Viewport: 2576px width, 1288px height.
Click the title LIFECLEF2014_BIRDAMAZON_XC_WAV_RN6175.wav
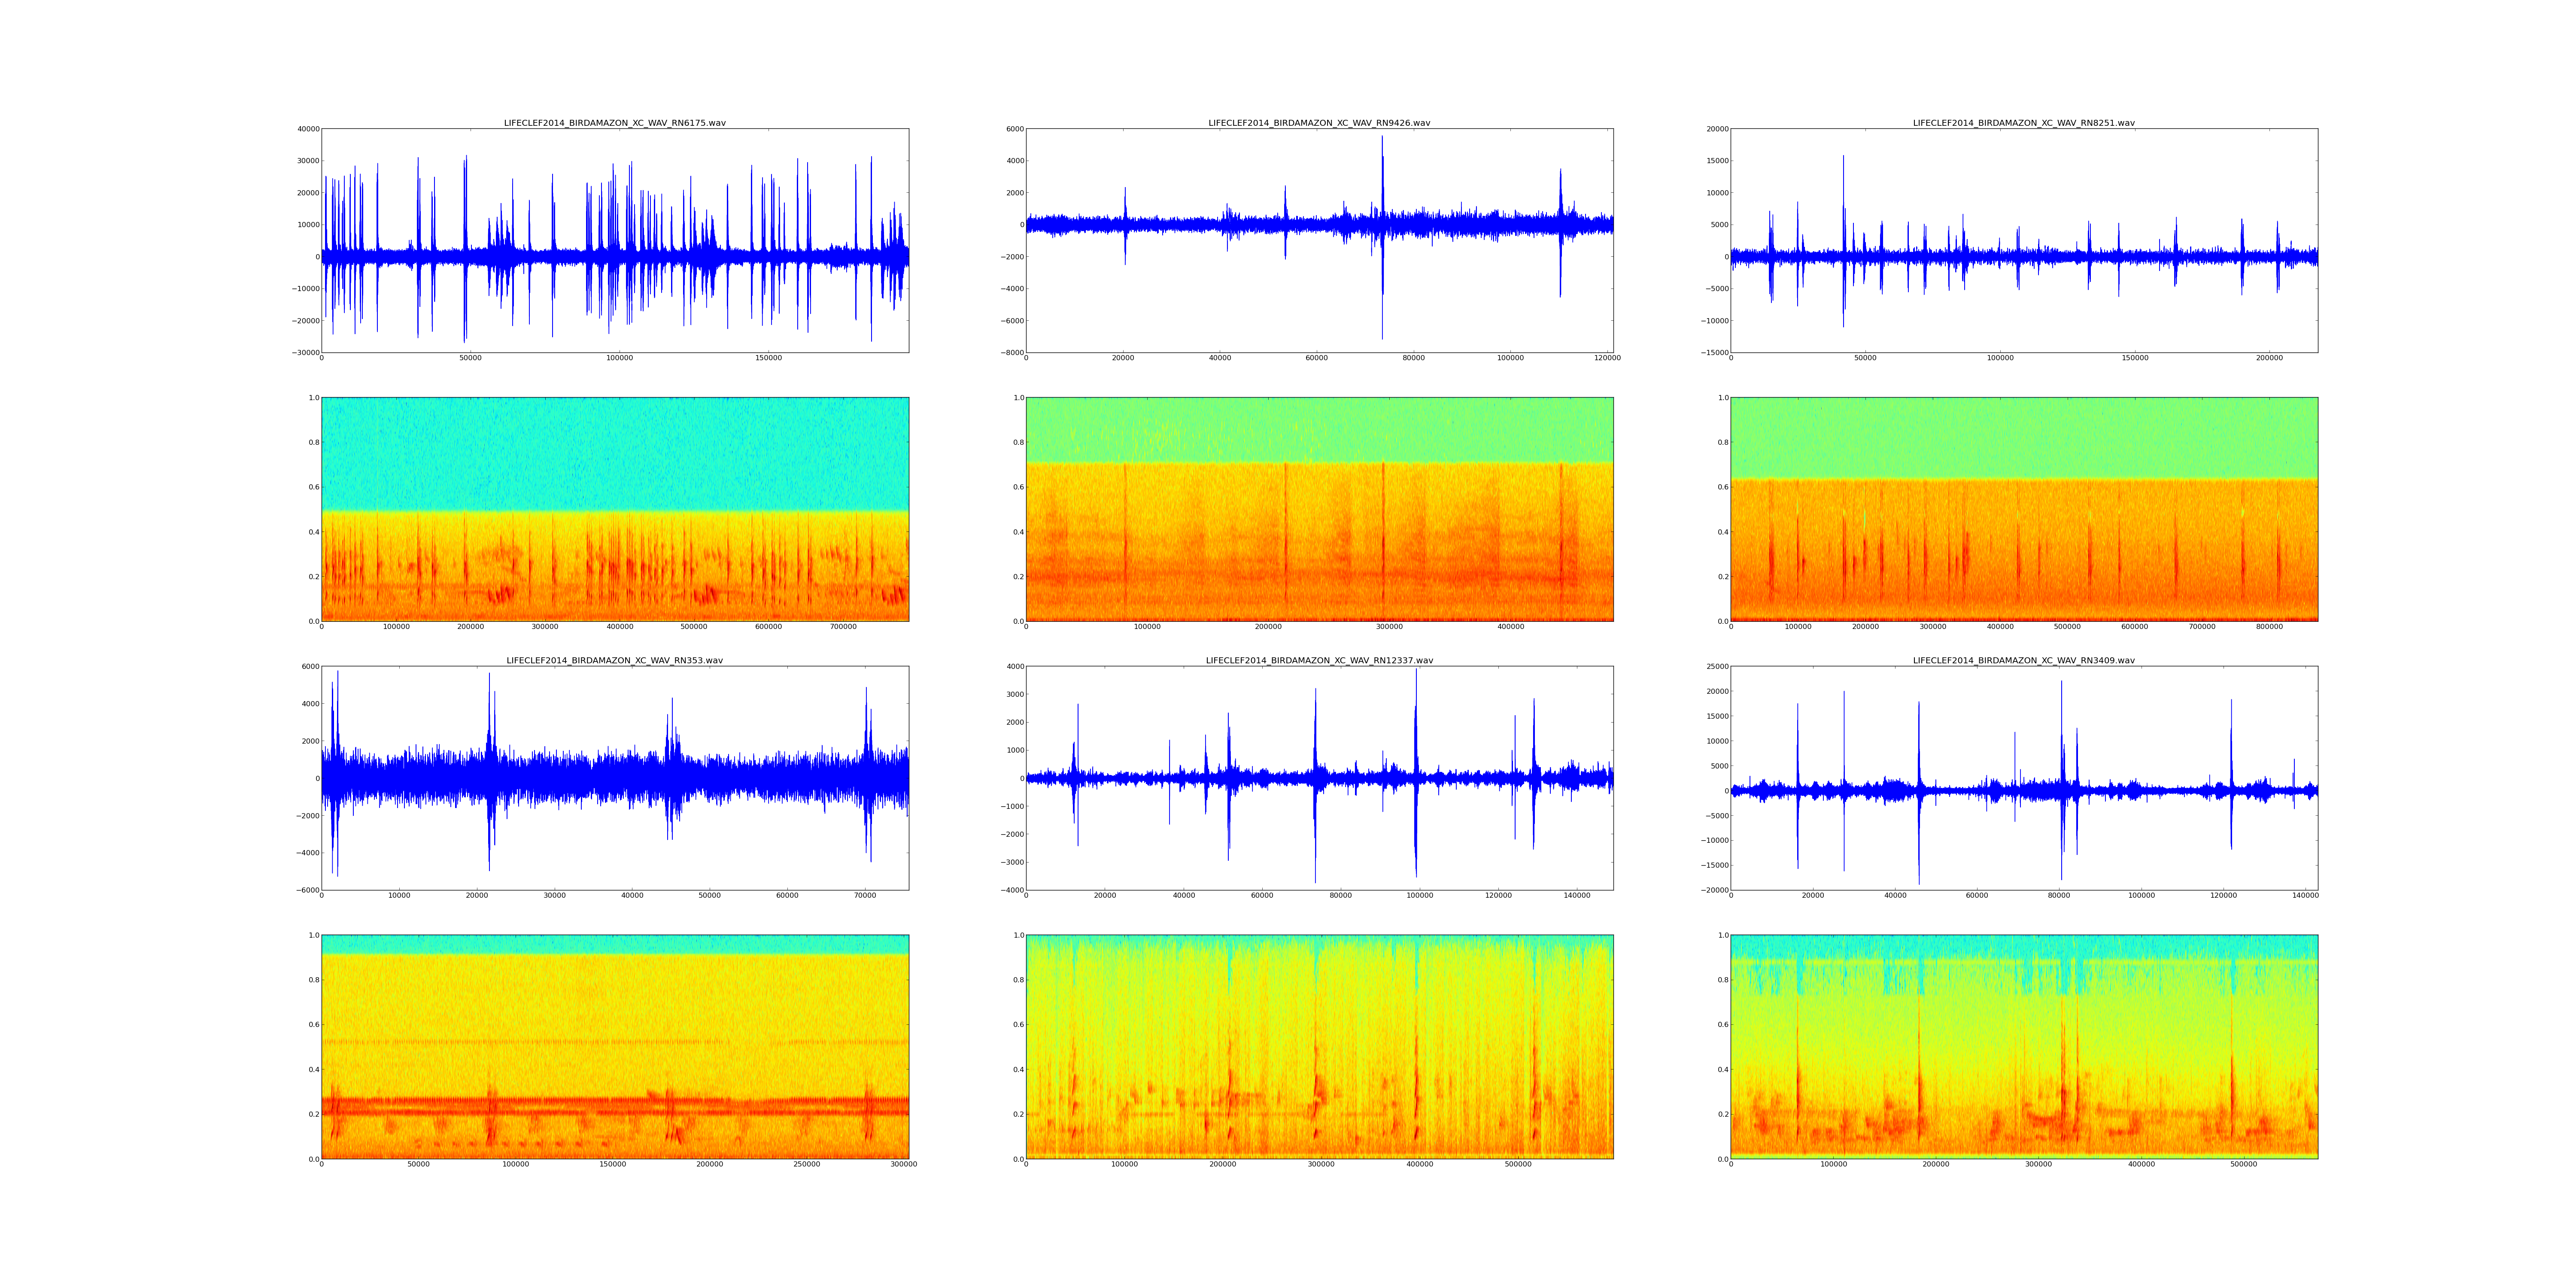pyautogui.click(x=614, y=123)
